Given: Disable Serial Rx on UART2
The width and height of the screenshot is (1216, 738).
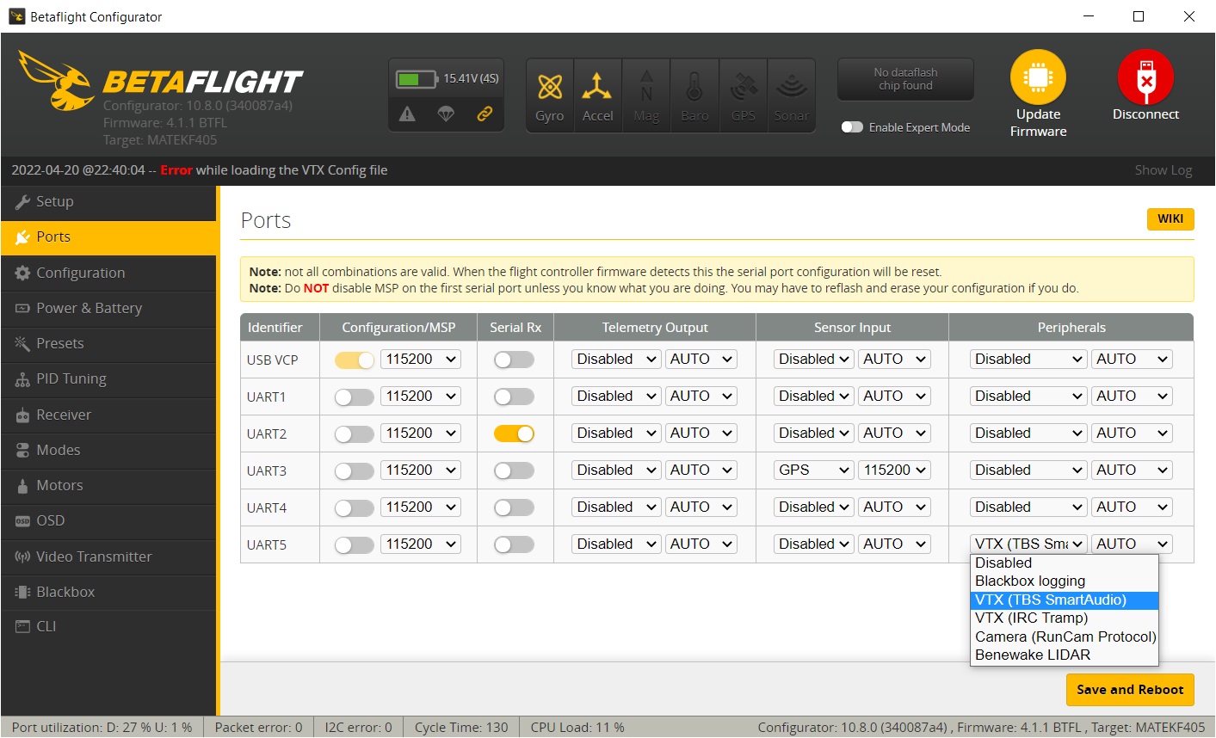Looking at the screenshot, I should point(514,434).
